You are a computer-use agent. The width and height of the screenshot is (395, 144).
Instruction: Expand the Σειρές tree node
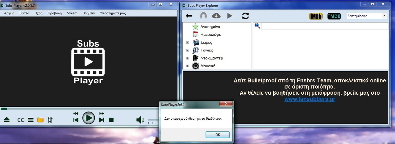pos(187,43)
